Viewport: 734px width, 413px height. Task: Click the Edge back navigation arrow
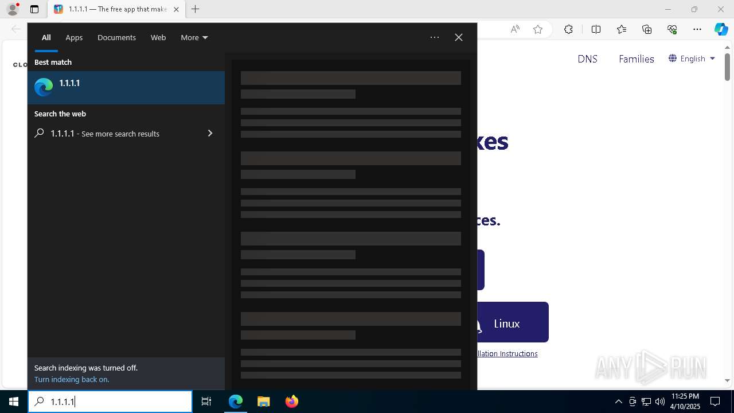click(x=16, y=29)
